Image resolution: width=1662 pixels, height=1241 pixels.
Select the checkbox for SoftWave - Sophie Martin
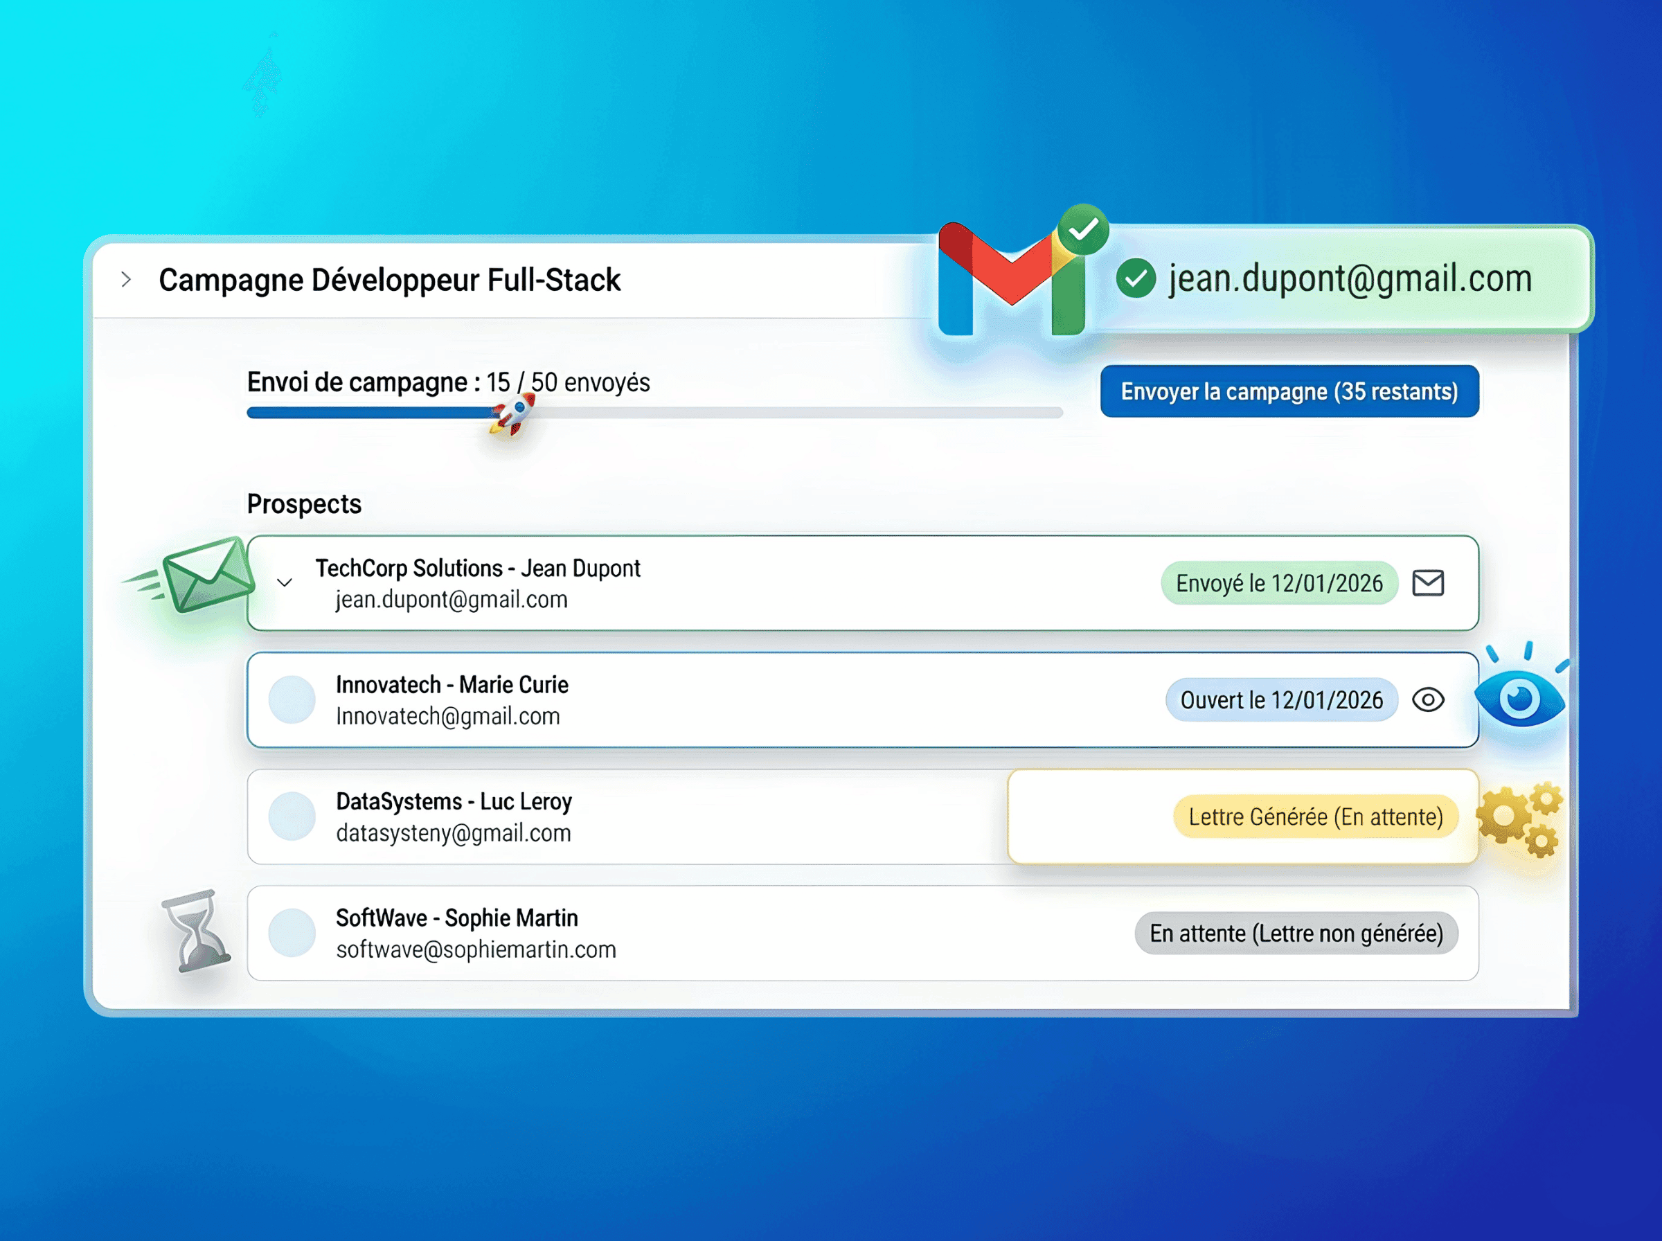293,932
